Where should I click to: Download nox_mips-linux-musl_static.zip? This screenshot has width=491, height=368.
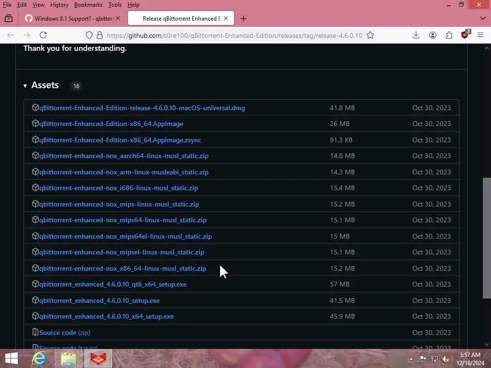coord(119,204)
